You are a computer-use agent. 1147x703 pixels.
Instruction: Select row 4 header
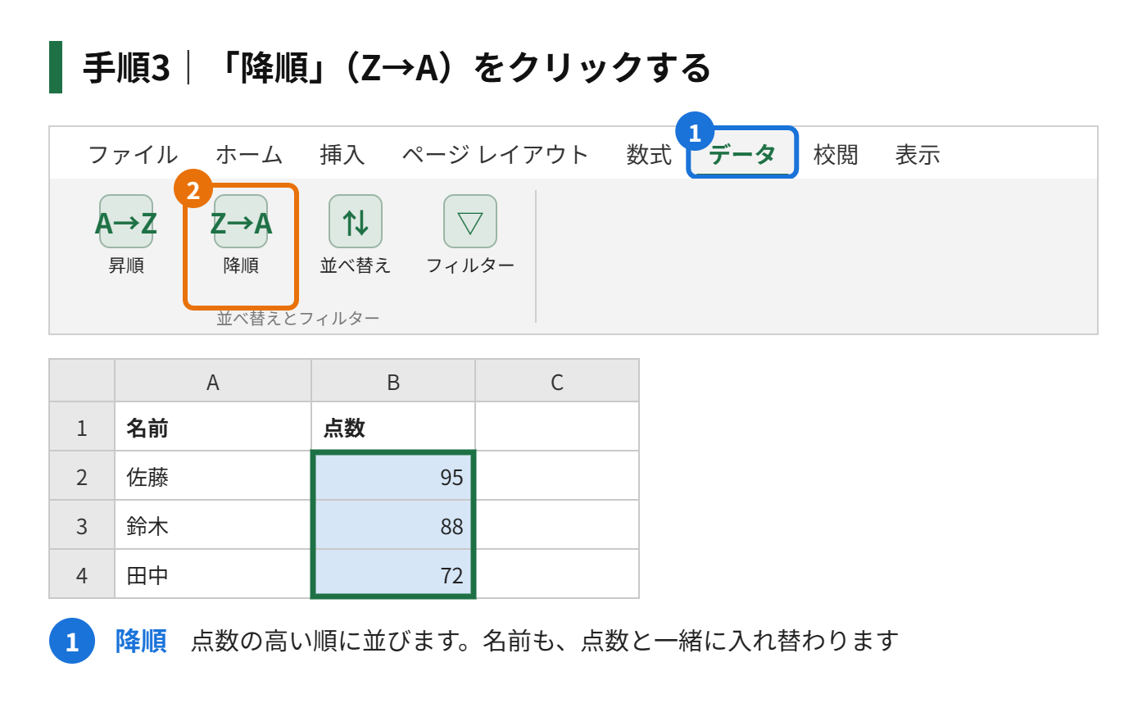(82, 574)
